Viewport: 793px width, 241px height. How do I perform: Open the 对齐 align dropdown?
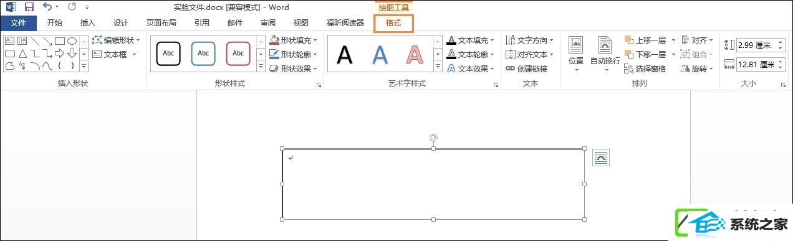pyautogui.click(x=697, y=40)
